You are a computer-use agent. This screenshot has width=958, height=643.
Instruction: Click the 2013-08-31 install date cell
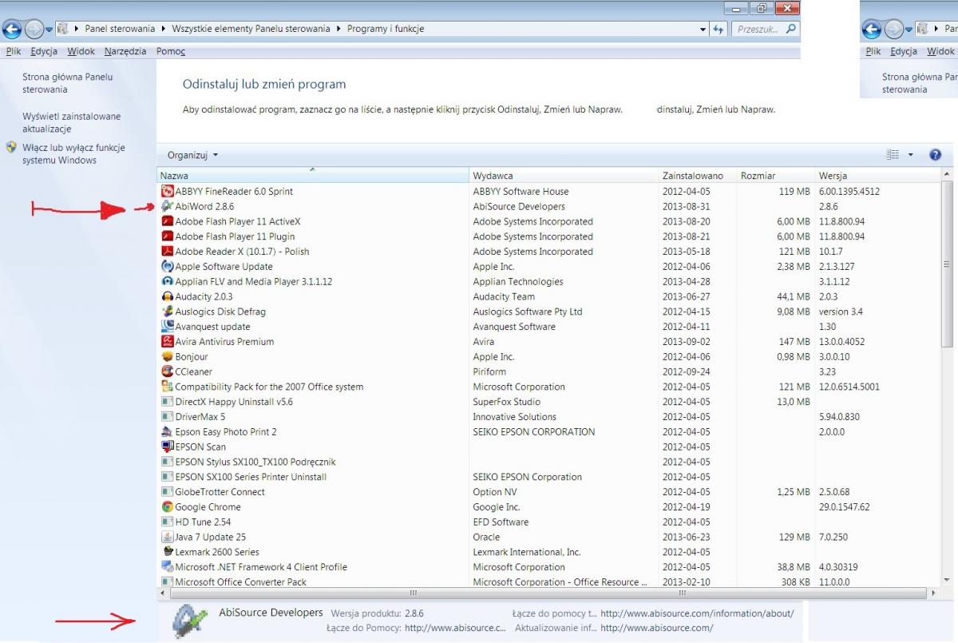(x=686, y=206)
